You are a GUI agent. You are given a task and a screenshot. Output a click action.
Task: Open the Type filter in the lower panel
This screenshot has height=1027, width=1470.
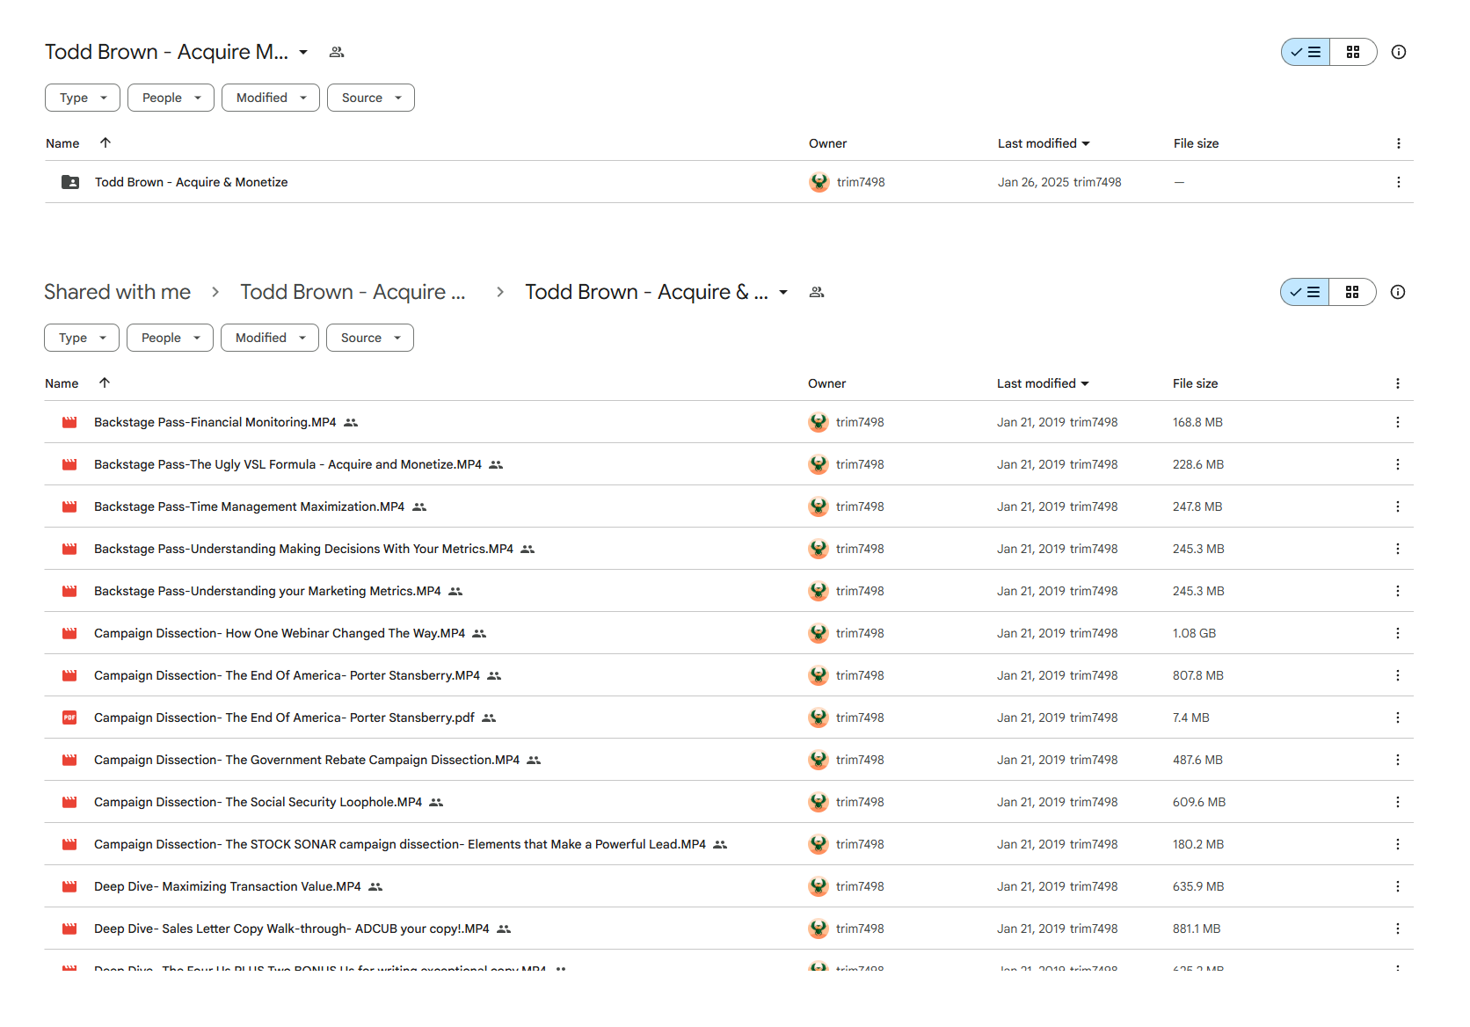point(82,338)
